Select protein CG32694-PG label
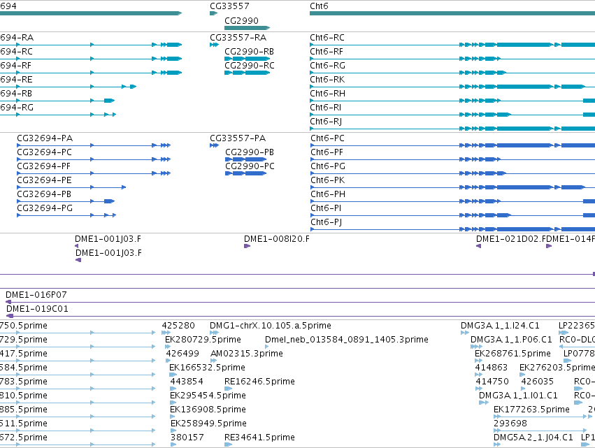The height and width of the screenshot is (448, 595). pos(45,209)
